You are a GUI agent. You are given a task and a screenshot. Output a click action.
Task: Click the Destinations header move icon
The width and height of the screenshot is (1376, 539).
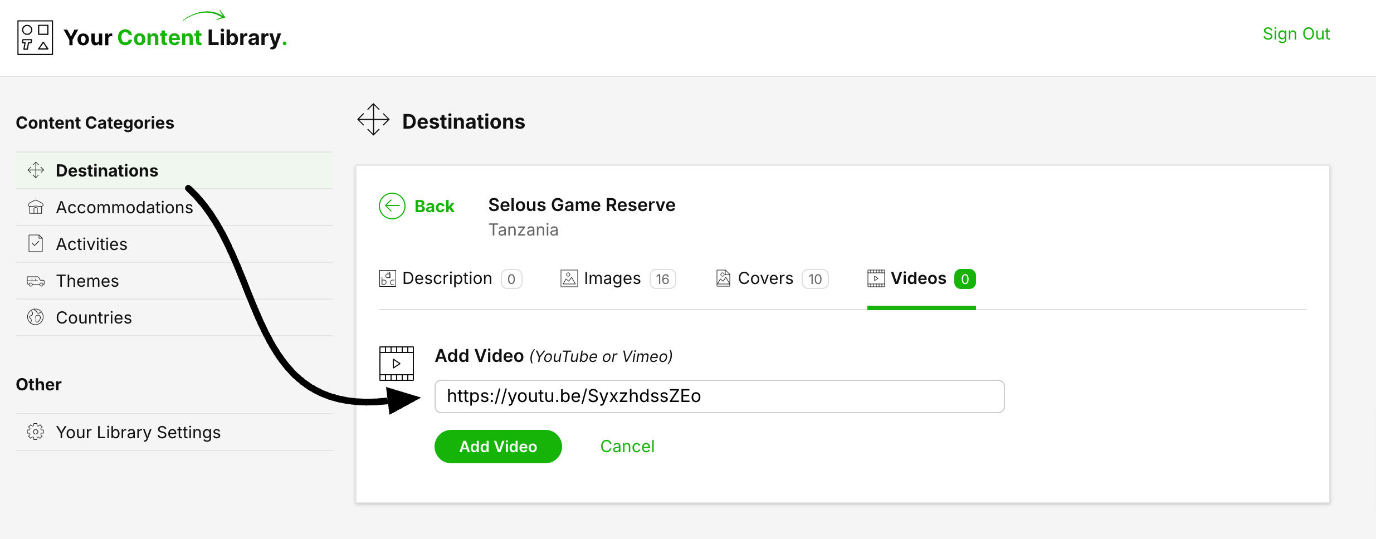click(373, 119)
